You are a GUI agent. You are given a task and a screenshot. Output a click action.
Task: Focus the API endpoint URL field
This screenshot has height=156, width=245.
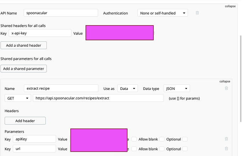point(98,98)
